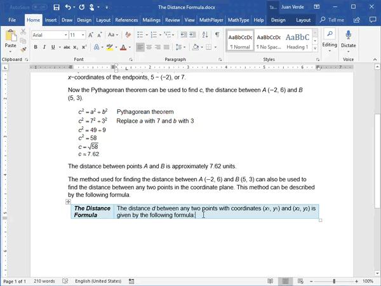
Task: Click the Shading paint bucket icon
Action: 196,47
